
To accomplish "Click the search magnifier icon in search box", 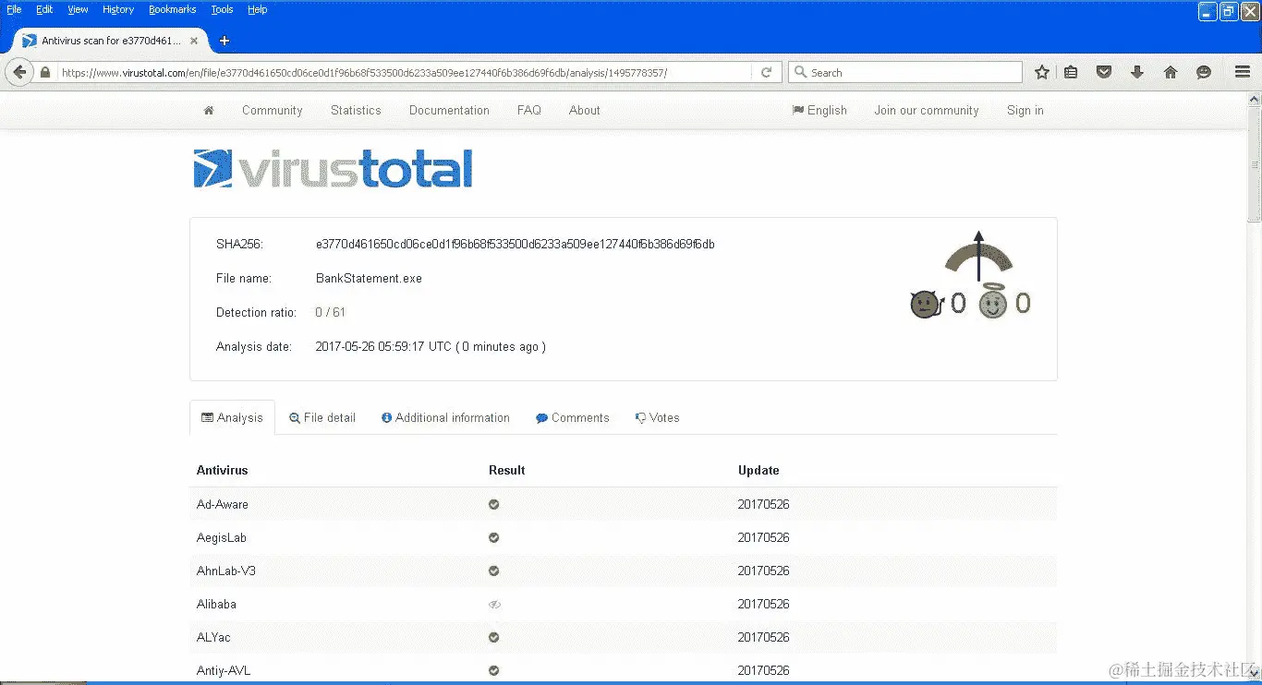I will (x=800, y=73).
